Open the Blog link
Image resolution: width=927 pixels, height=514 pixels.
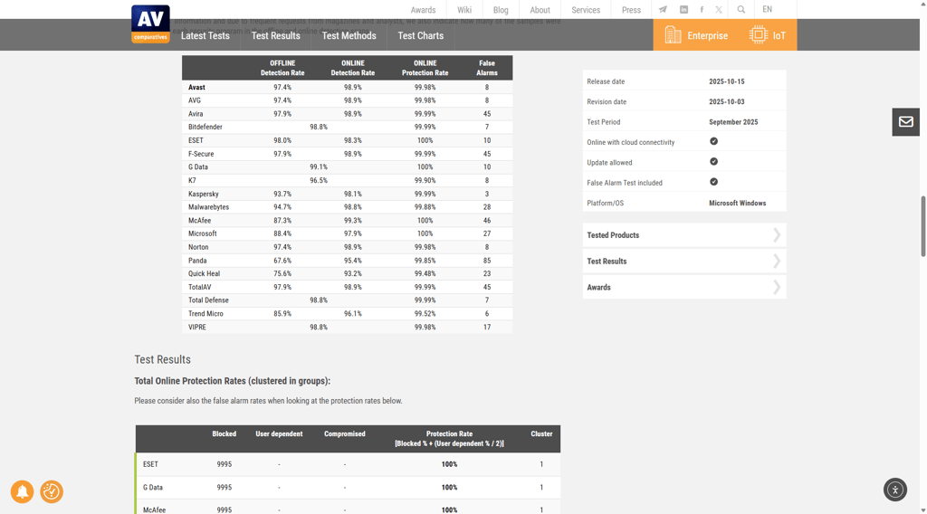coord(501,10)
